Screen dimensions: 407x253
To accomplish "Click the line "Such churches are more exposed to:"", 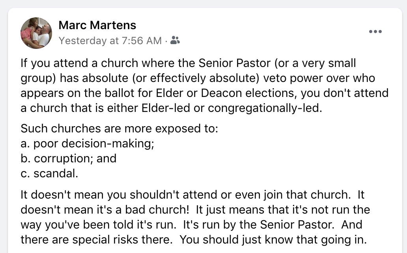I will point(119,128).
